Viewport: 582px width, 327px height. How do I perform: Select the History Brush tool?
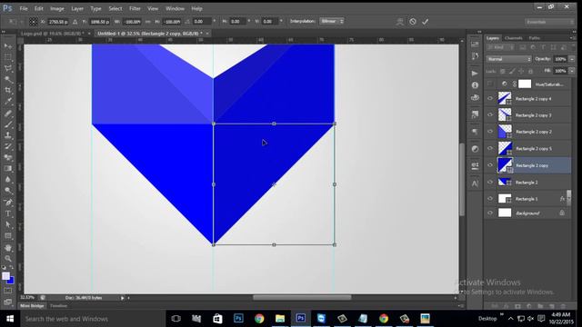(x=8, y=146)
